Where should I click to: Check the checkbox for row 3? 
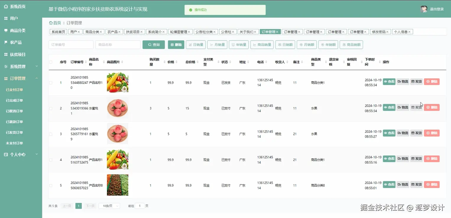51,134
